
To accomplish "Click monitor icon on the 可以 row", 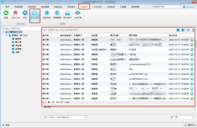I will (192, 69).
